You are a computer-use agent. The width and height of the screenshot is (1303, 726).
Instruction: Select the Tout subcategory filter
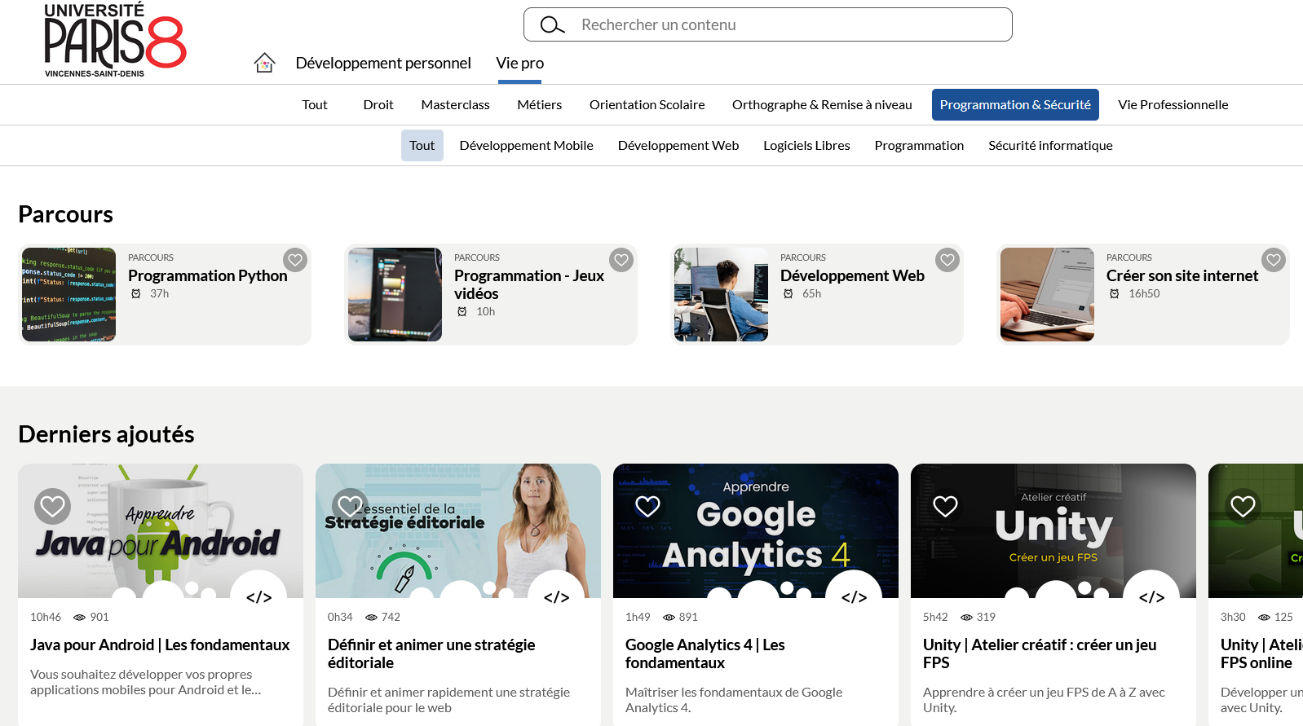(422, 145)
